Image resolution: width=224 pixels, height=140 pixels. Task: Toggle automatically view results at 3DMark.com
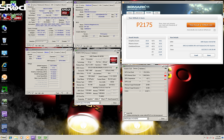point(215,30)
